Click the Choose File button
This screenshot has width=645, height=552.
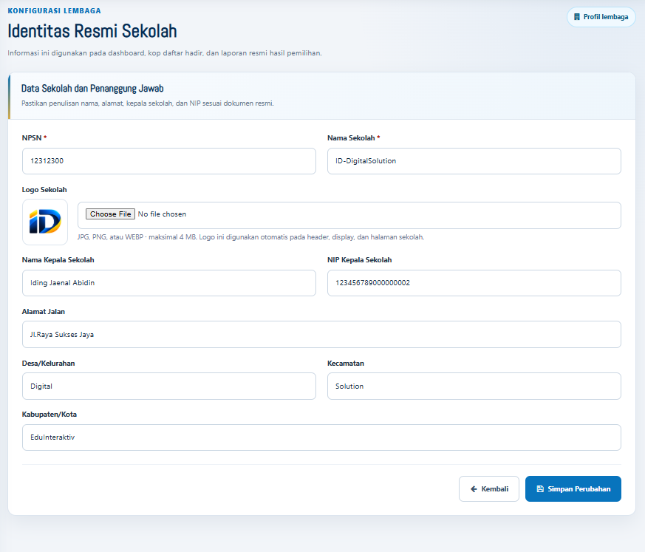click(110, 214)
